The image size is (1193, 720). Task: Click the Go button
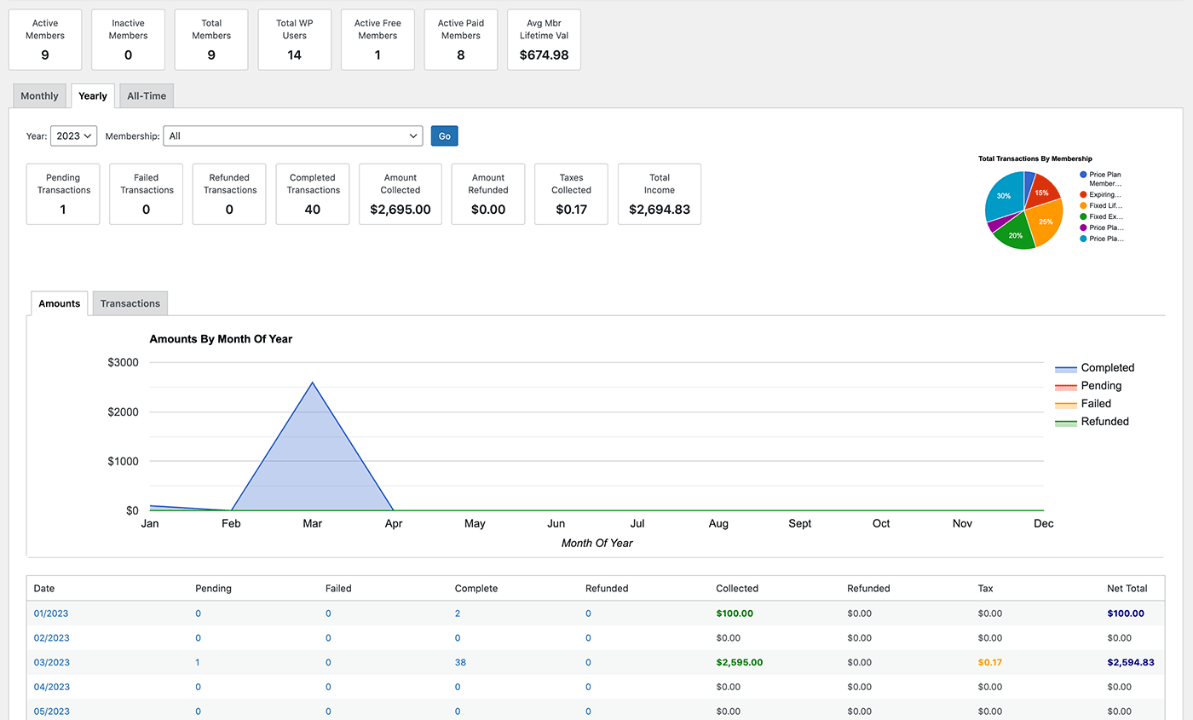[445, 135]
